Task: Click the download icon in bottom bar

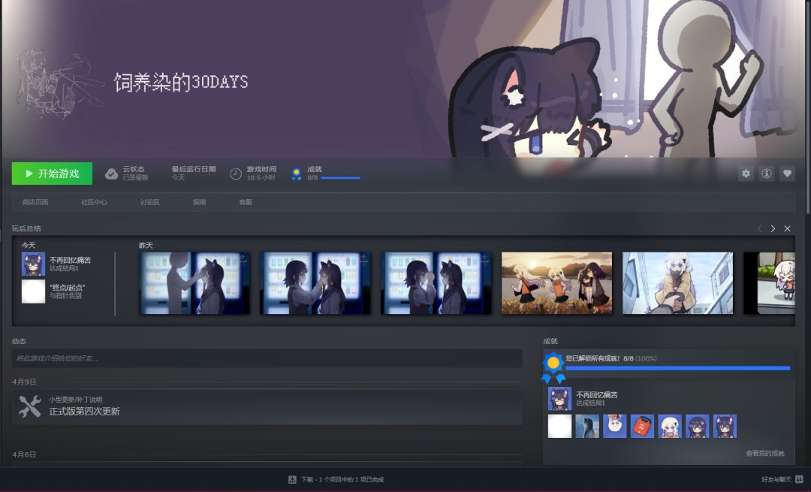Action: [292, 479]
